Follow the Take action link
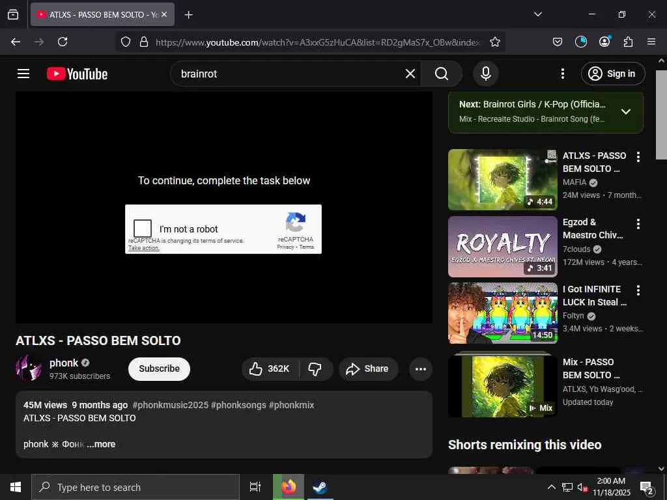The width and height of the screenshot is (667, 500). (144, 248)
